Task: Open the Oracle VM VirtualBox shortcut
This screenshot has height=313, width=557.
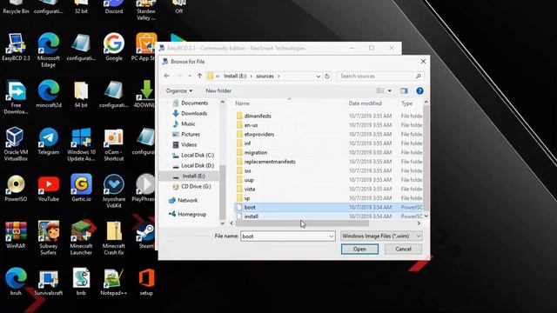Action: [x=16, y=143]
